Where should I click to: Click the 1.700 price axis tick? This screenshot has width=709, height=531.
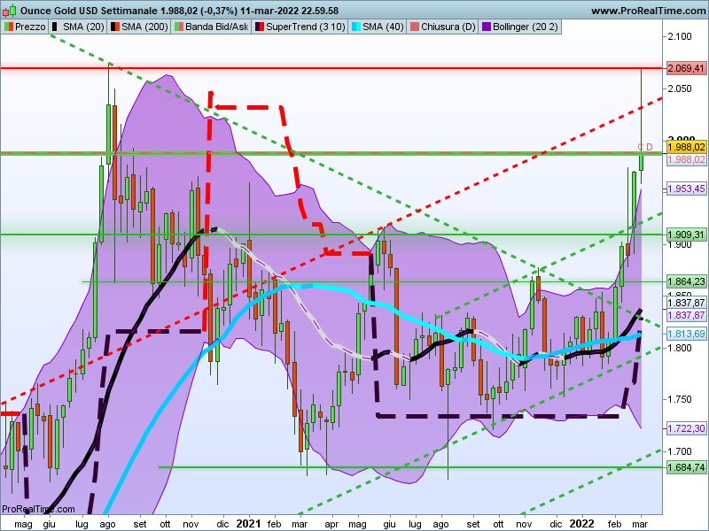pos(680,451)
